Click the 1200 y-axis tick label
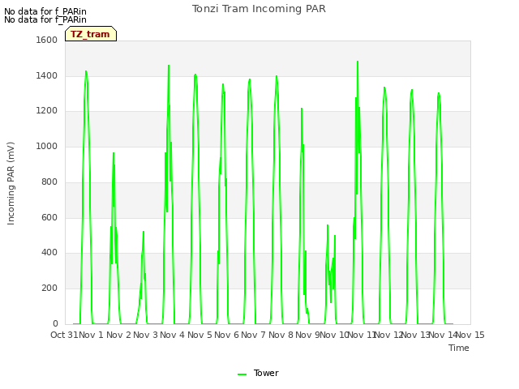Image resolution: width=519 pixels, height=389 pixels. 47,111
